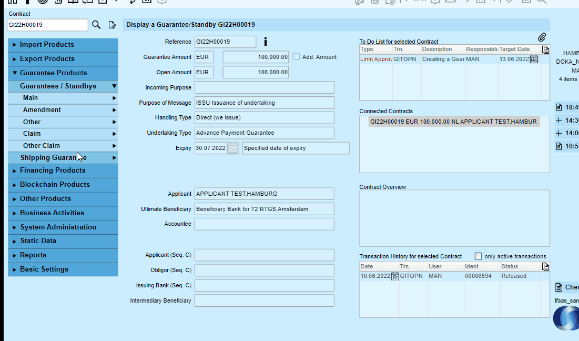Collapse the Guarantee Products section
Viewport: 579px width, 341px height.
tap(63, 73)
